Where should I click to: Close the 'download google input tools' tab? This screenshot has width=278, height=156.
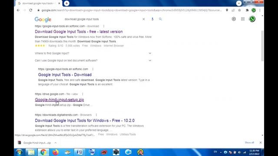(59, 3)
